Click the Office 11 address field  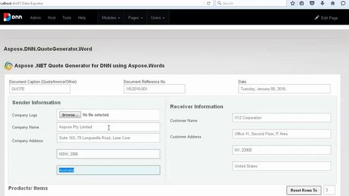[x=281, y=134]
